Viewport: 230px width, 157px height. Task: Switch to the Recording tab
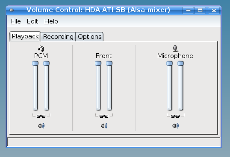tap(58, 37)
